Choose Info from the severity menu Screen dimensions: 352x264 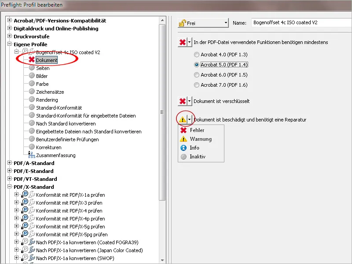tap(201, 148)
